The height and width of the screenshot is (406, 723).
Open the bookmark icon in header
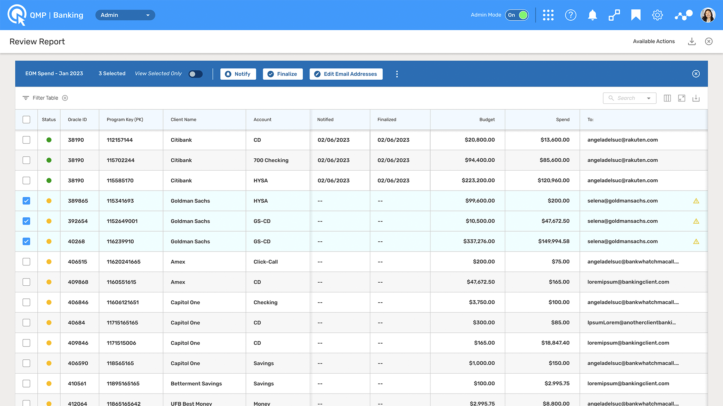(x=636, y=15)
